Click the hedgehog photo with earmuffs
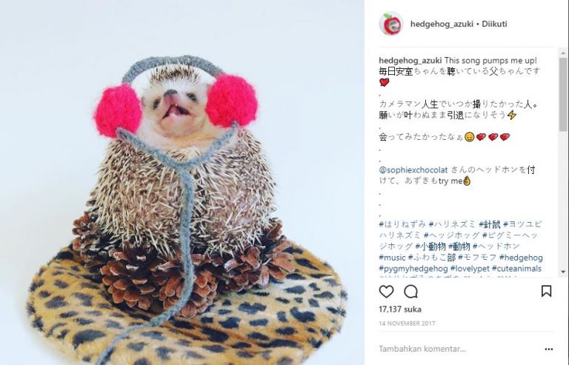Screen dimensions: 569x365 coord(182,182)
